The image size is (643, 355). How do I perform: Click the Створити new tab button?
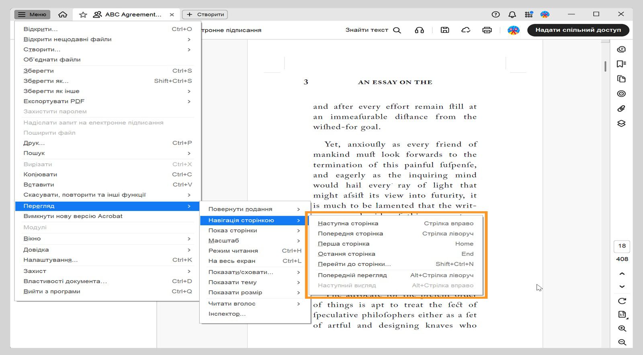(205, 14)
